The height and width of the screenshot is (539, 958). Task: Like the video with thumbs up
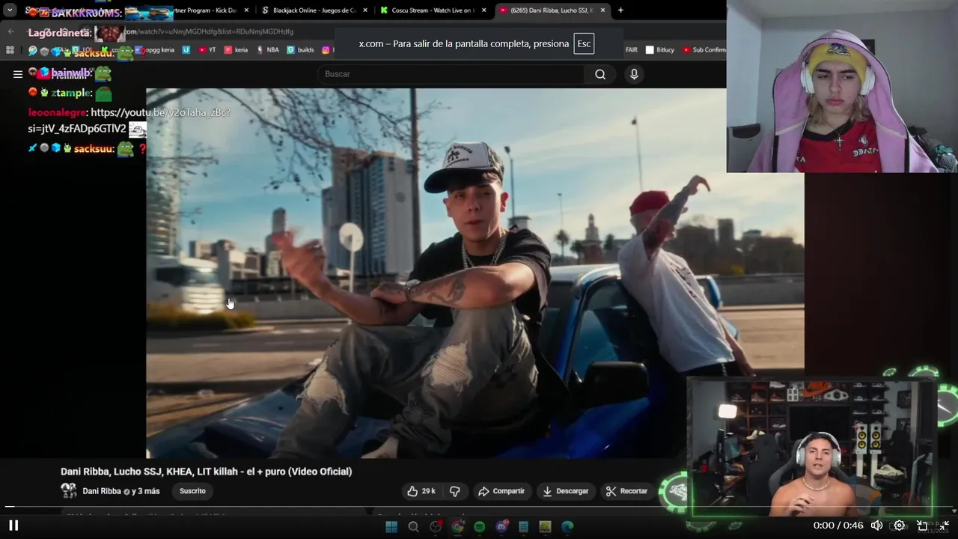pos(421,491)
